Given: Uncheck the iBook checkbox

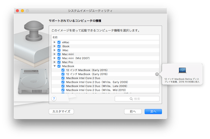Looking at the screenshot, I should (59, 46).
